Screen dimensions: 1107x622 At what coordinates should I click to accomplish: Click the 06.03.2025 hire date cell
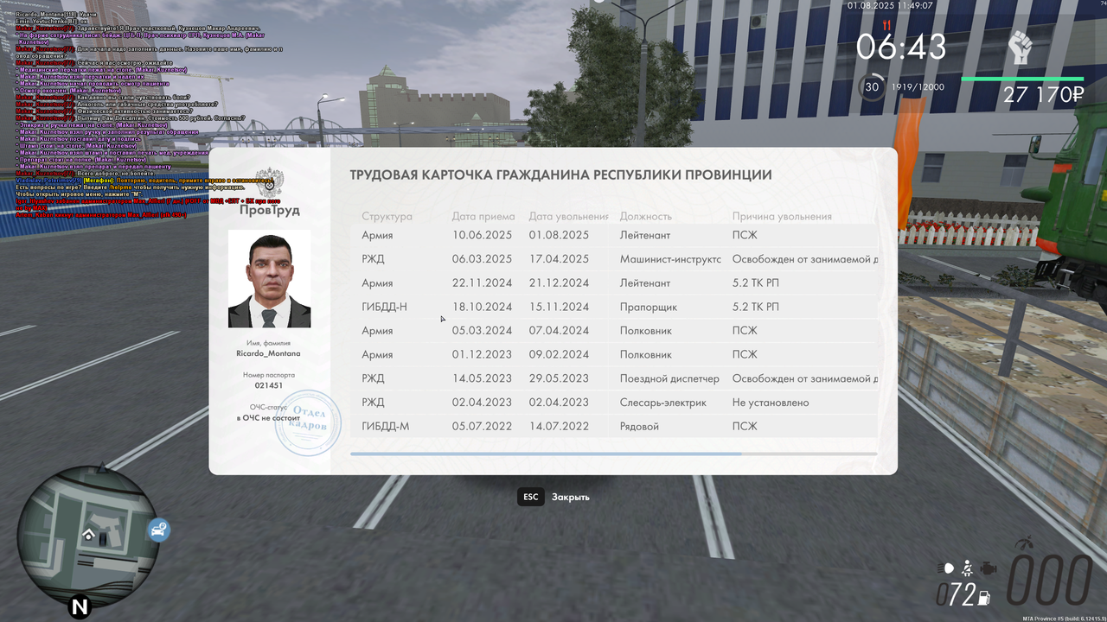coord(483,259)
